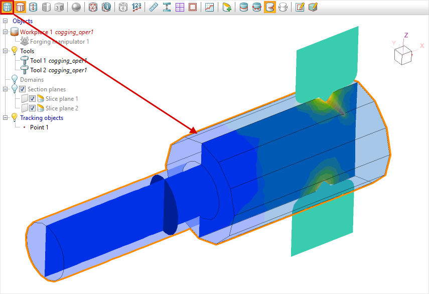The height and width of the screenshot is (294, 429).
Task: Select the gray sphere shading icon
Action: [x=76, y=8]
